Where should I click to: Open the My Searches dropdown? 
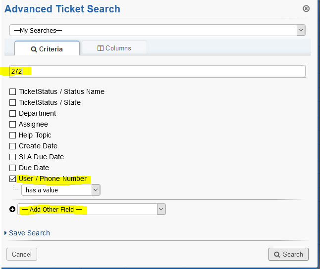coord(157,30)
